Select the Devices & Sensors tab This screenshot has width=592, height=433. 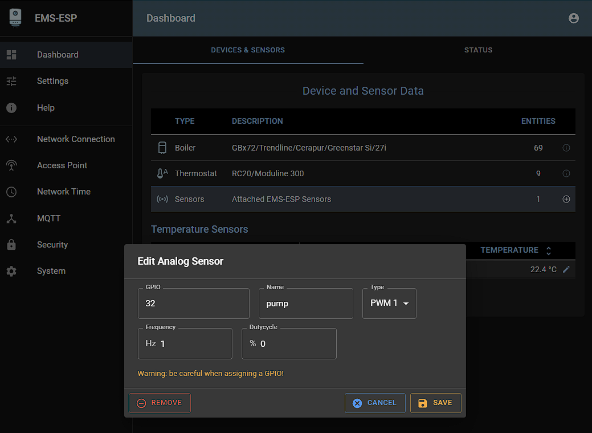pos(248,50)
